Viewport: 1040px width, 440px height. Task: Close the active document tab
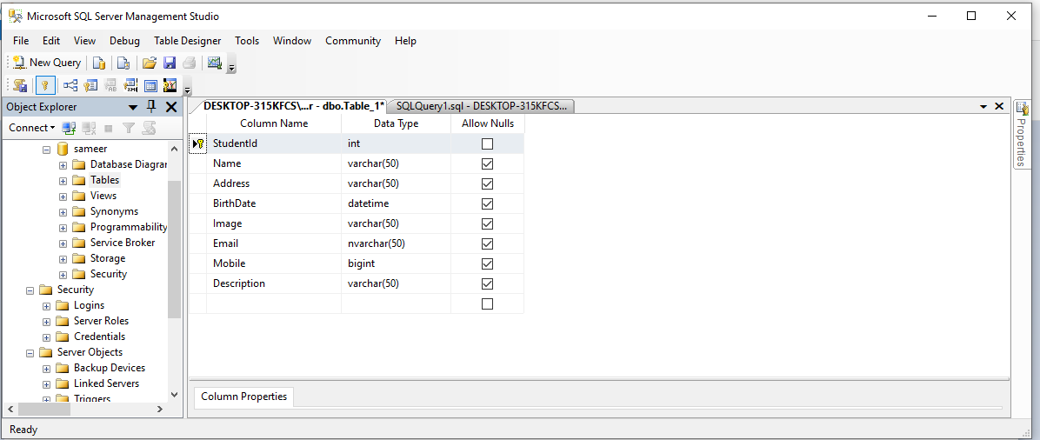coord(999,106)
